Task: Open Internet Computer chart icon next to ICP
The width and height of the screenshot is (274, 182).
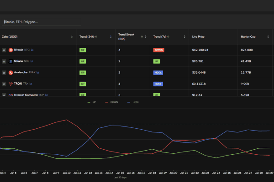Action: click(x=46, y=95)
